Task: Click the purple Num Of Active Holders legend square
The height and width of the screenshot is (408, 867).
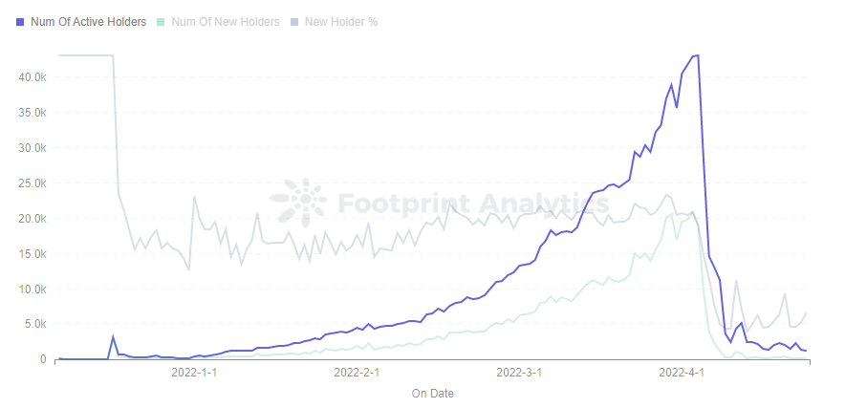Action: pos(21,22)
